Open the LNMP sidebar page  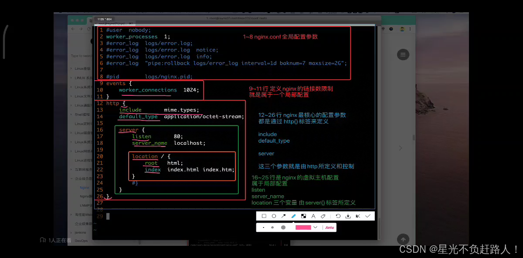(85, 205)
